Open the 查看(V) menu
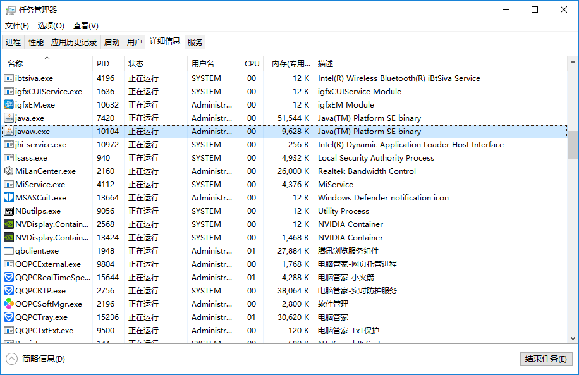The image size is (579, 375). pos(85,25)
